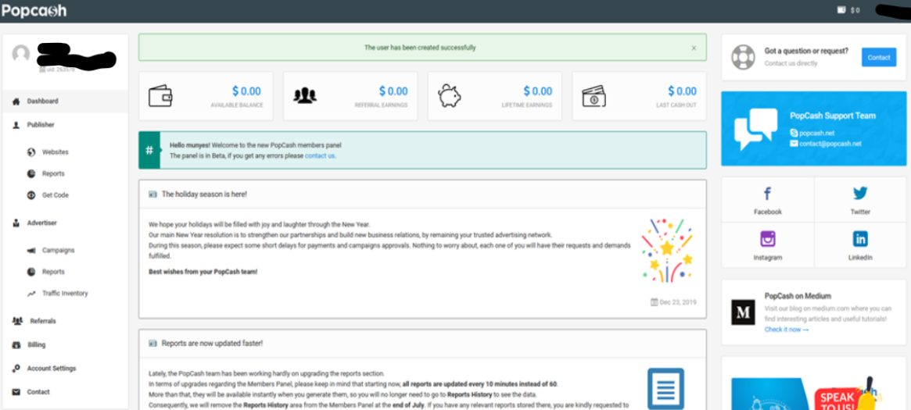The height and width of the screenshot is (410, 911).
Task: Click the Account Settings key icon
Action: point(16,369)
